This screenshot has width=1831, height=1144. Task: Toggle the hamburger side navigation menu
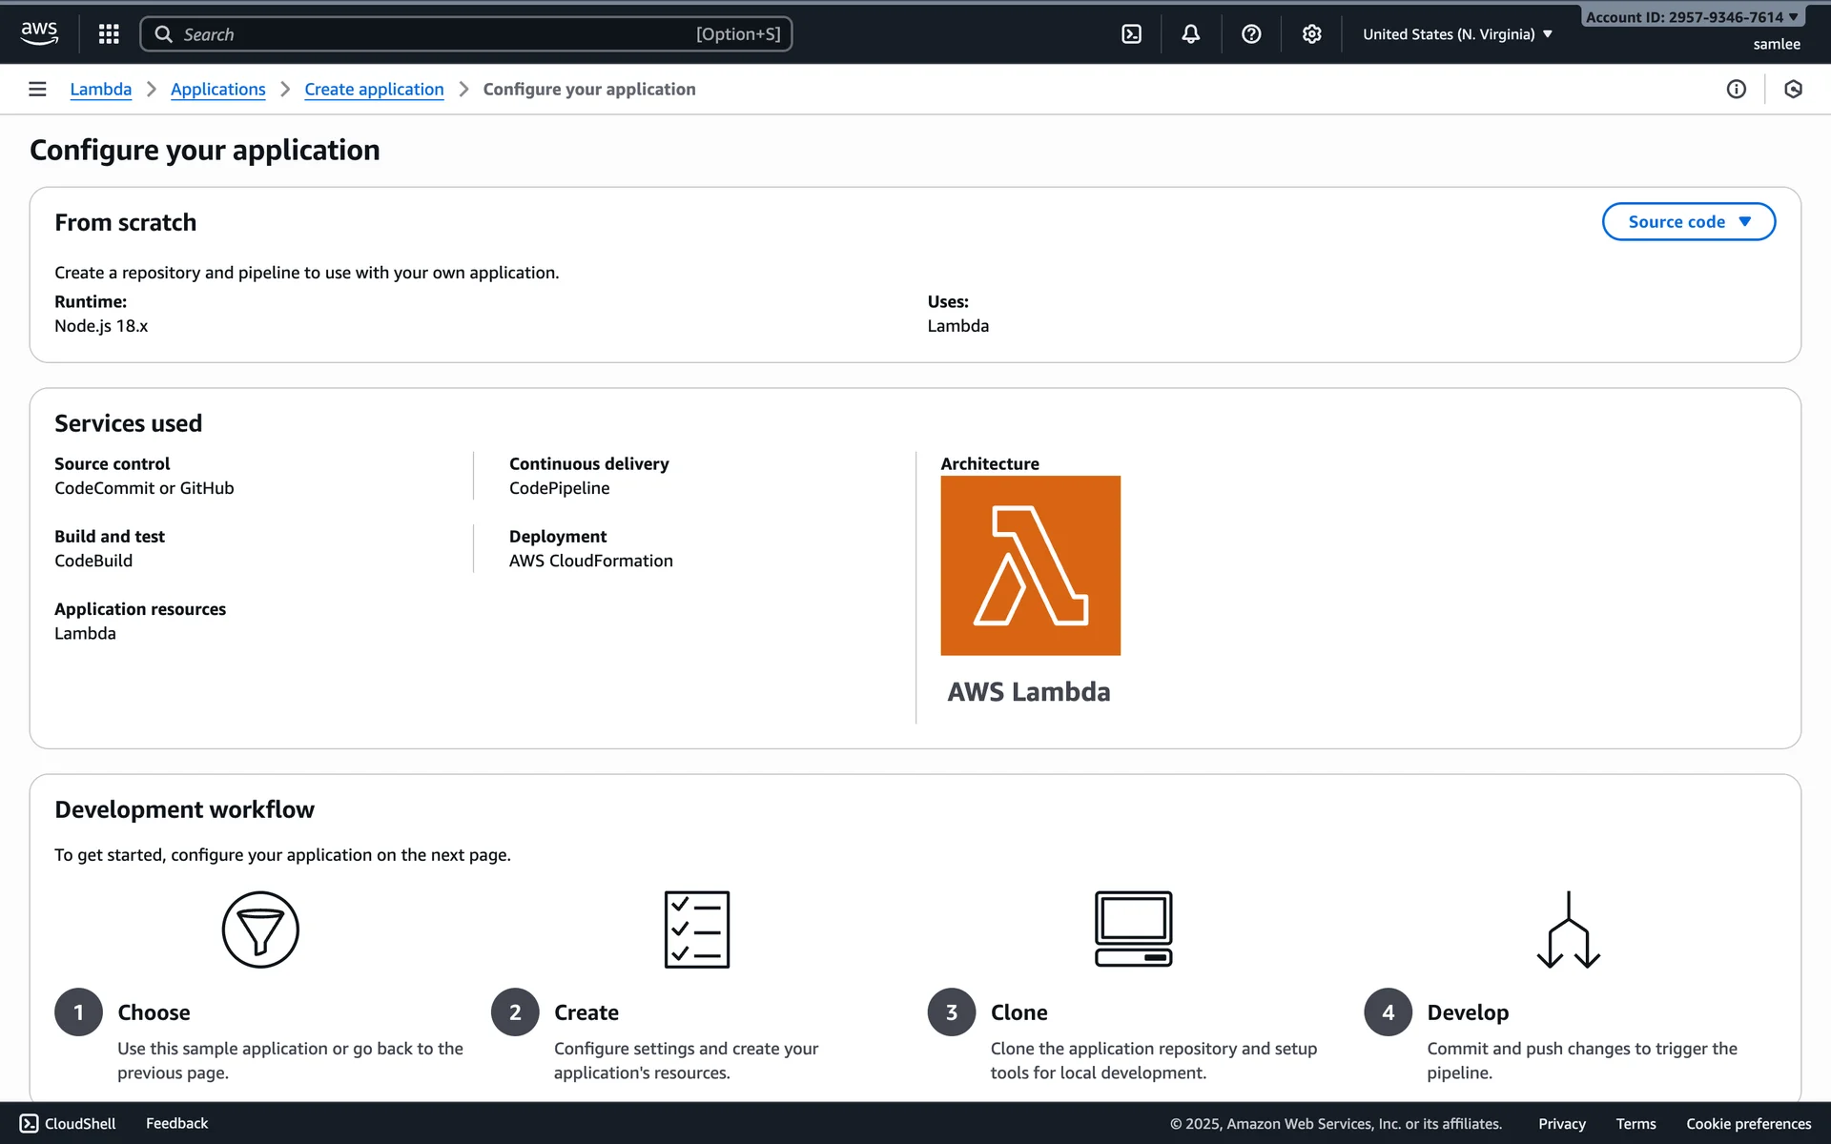37,89
